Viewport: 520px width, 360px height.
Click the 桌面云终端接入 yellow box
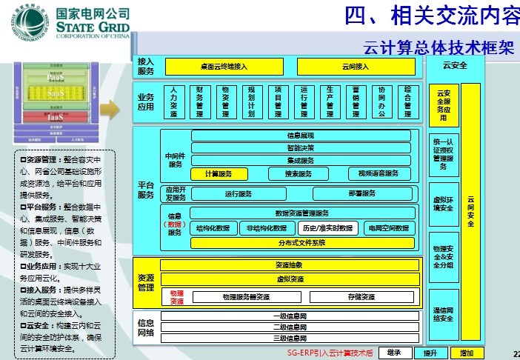[x=224, y=67]
